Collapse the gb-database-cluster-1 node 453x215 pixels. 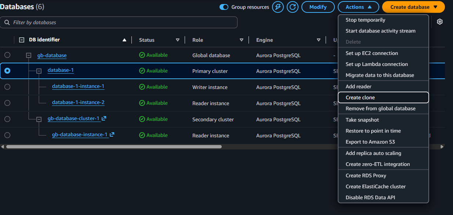[39, 119]
